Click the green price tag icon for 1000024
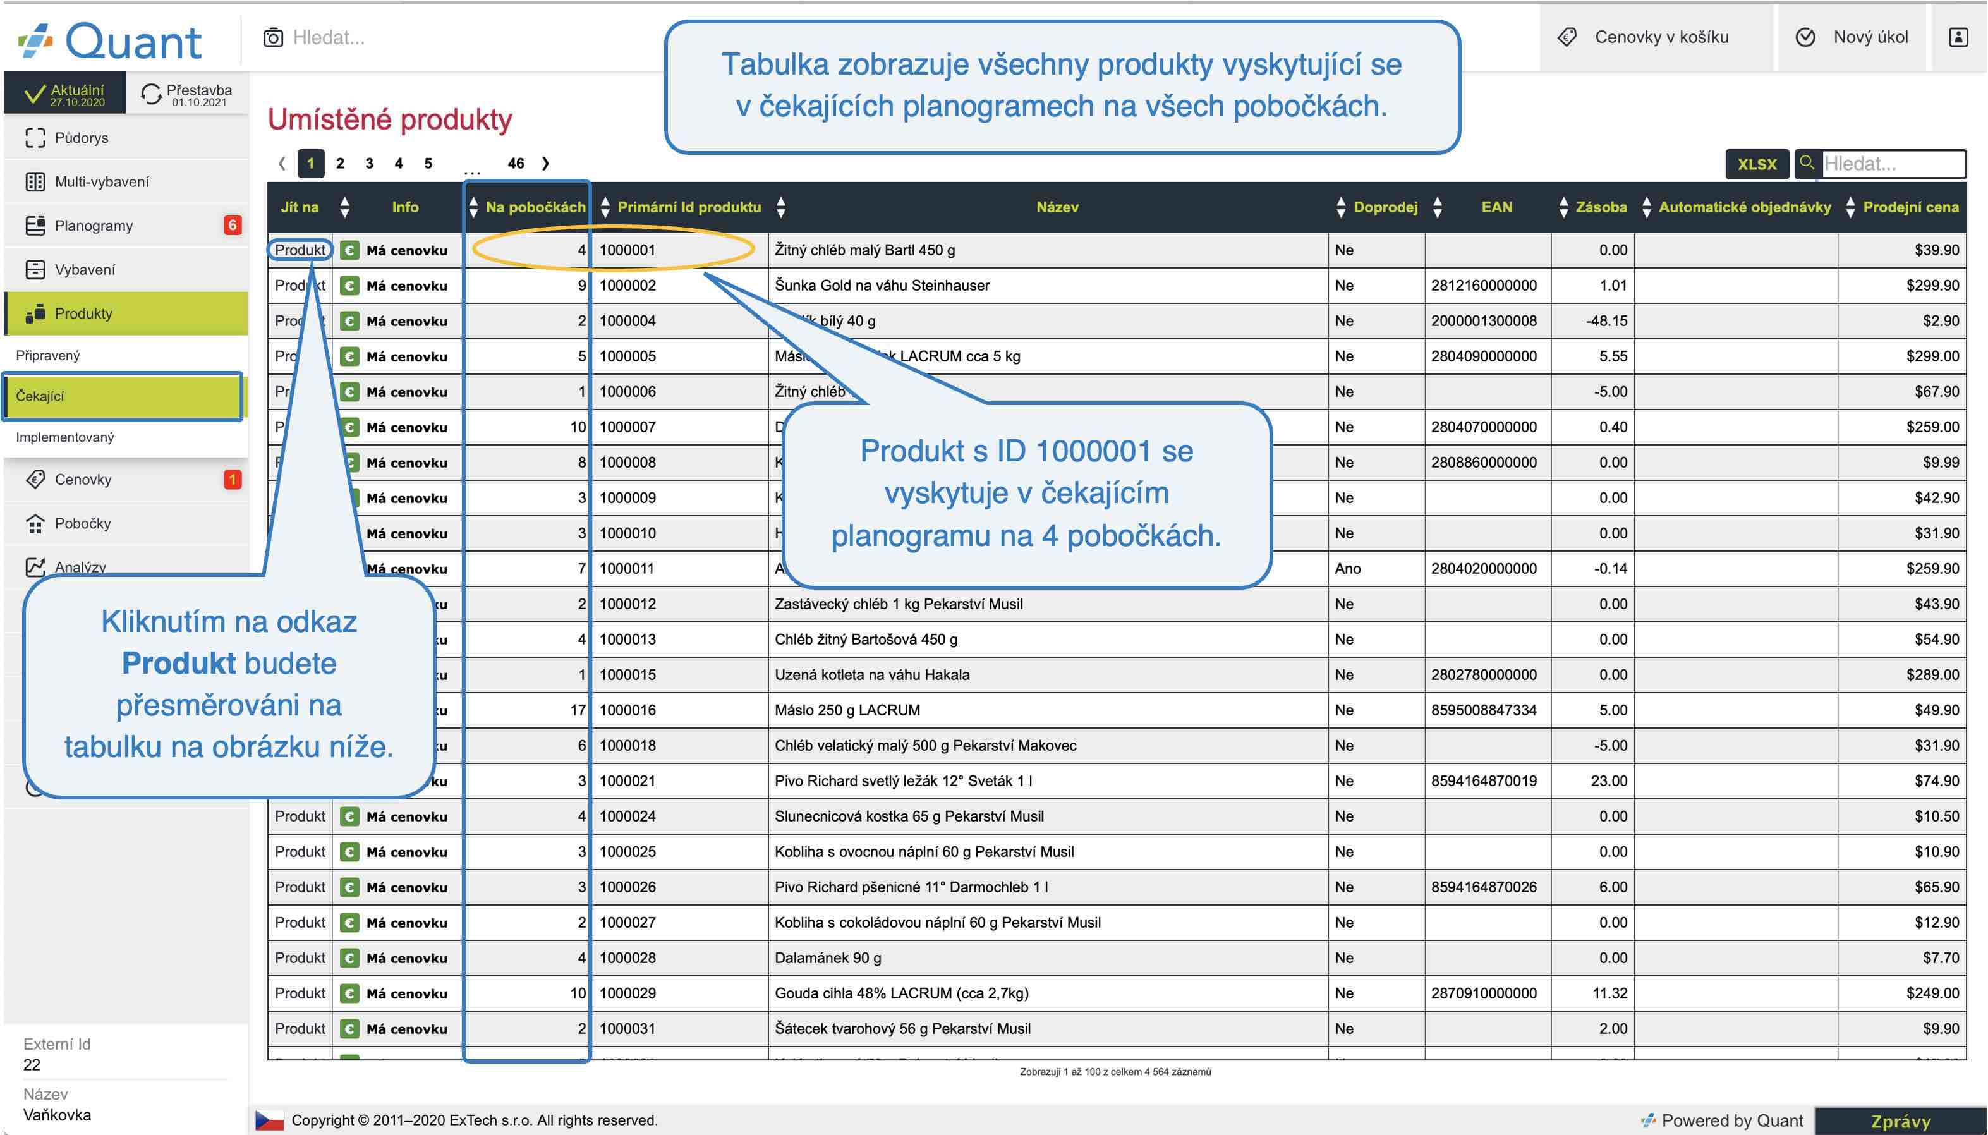 [350, 816]
